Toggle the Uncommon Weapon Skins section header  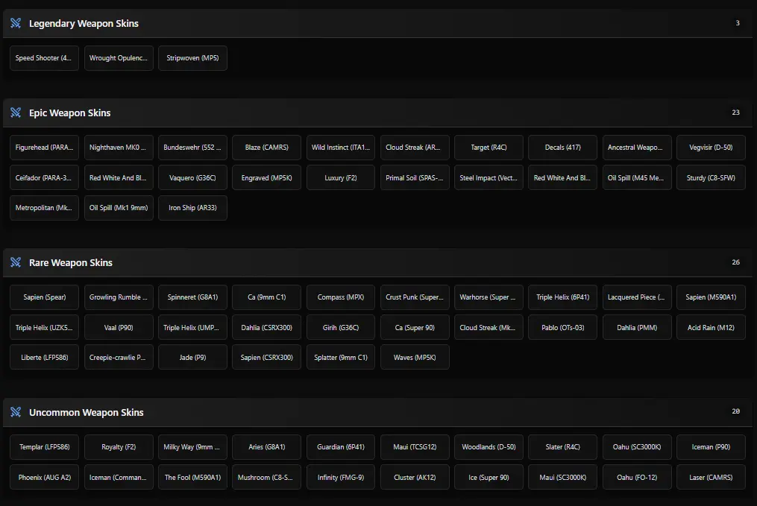(373, 412)
